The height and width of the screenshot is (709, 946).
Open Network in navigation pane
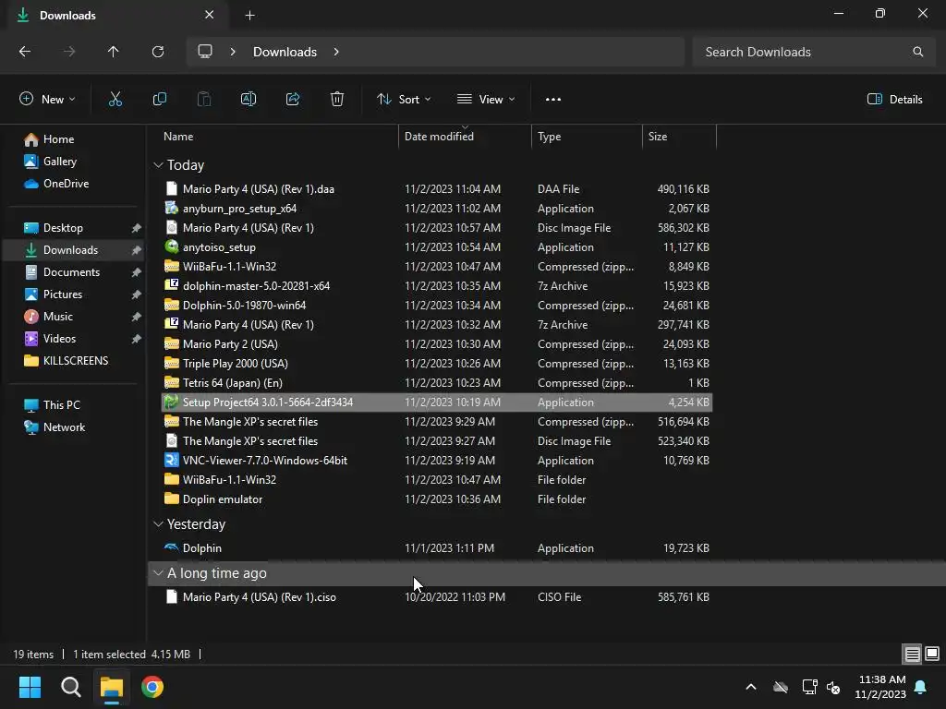(x=64, y=427)
